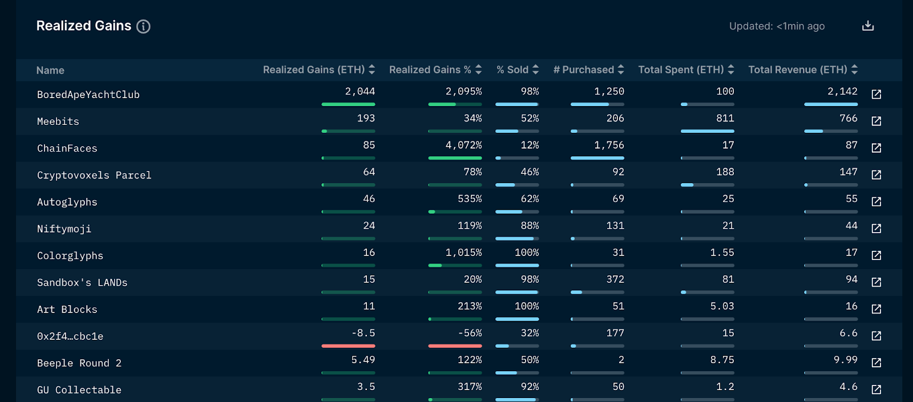This screenshot has height=402, width=913.
Task: Open external link for Sandbox's LANDs row
Action: coord(876,282)
